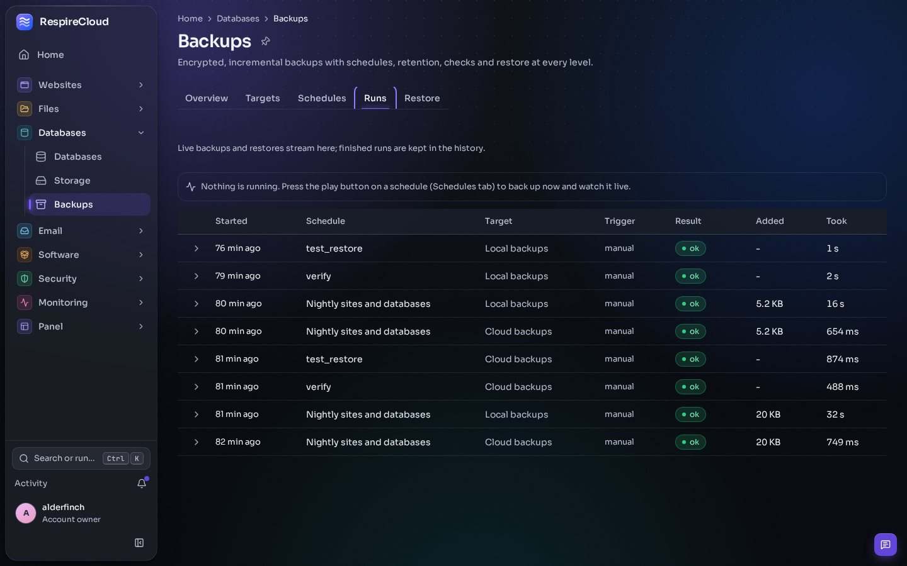Click the Security shield icon

(25, 279)
